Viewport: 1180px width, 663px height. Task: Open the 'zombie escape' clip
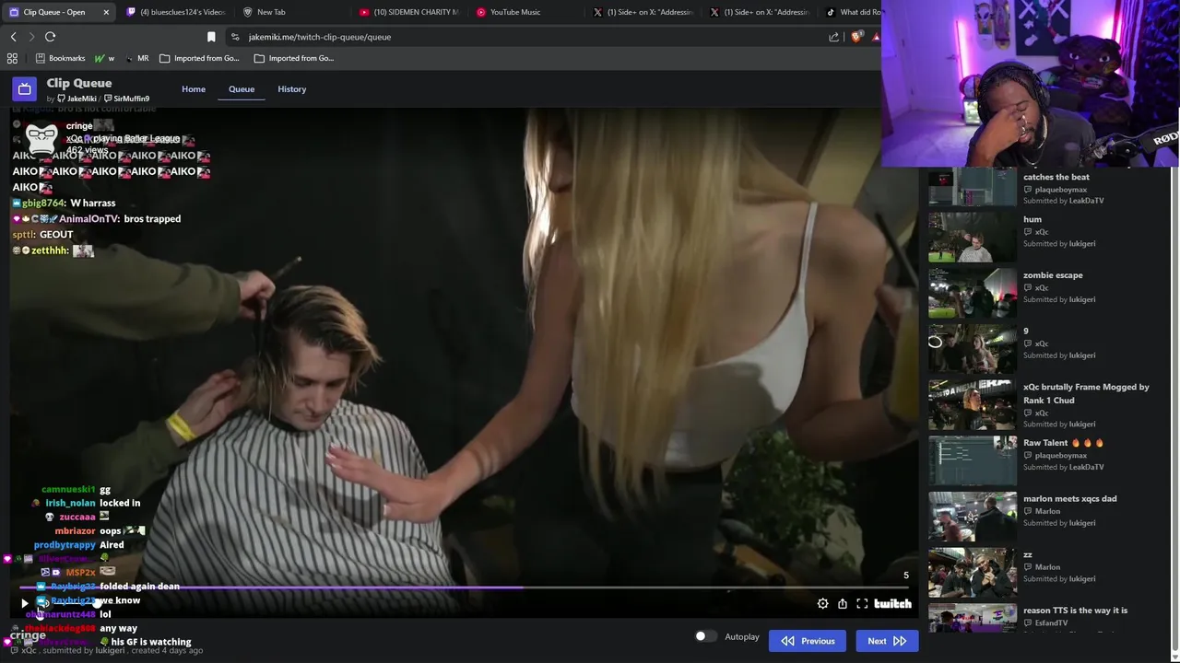(1053, 275)
